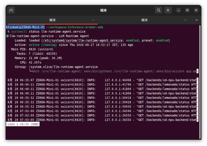The image size is (207, 146).
Task: Click the 端末 window title
Action: point(103,10)
